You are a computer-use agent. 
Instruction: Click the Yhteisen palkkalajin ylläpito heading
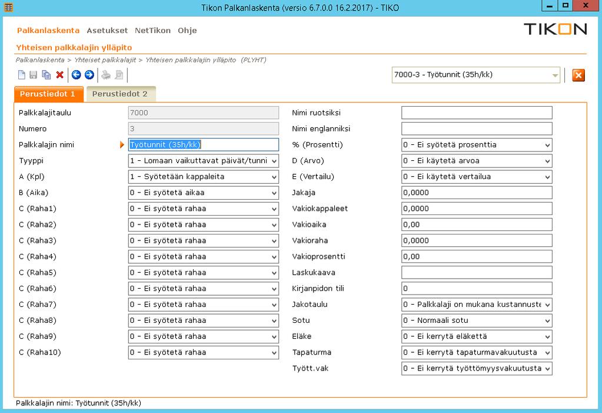[x=74, y=48]
